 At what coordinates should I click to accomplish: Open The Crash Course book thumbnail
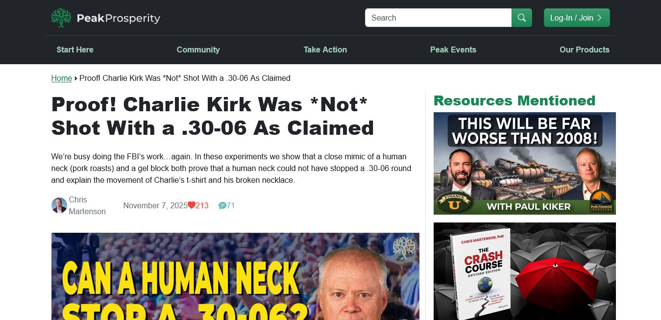coord(525,271)
